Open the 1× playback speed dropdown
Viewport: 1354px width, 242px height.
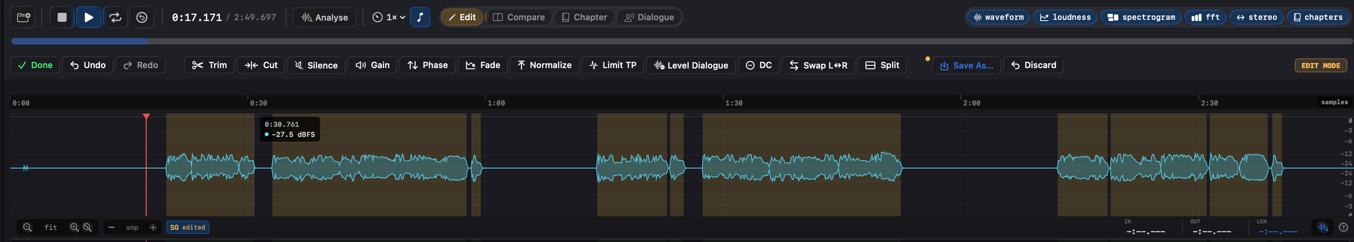pos(389,18)
